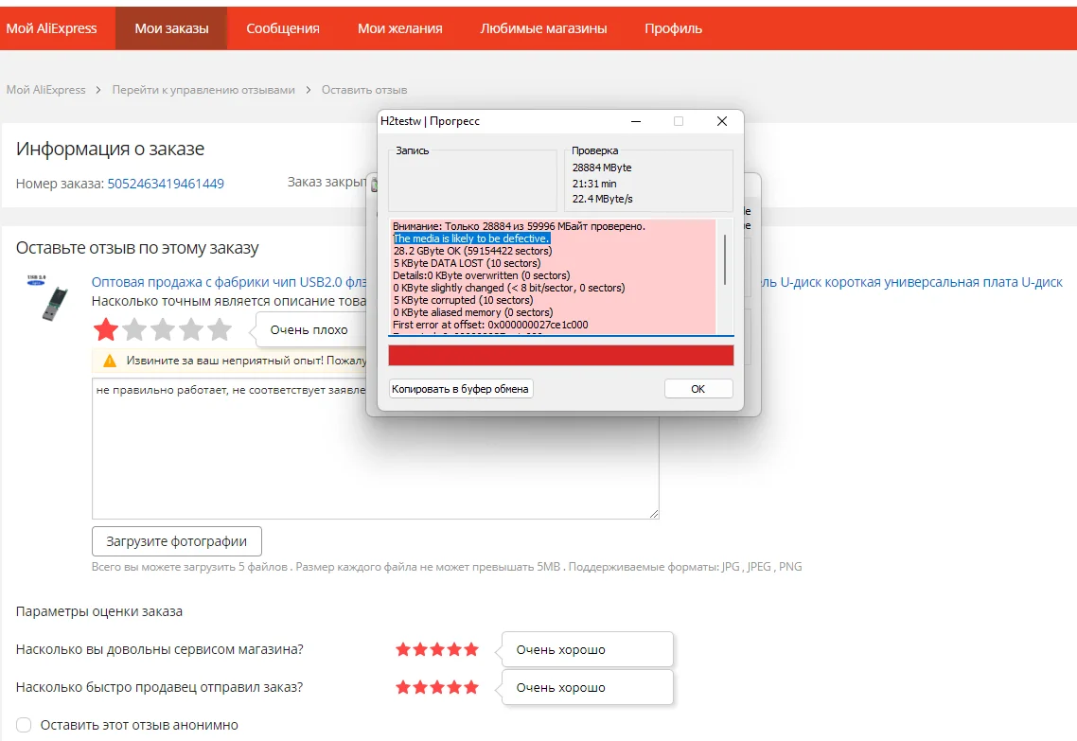
Task: Click the H2testw red progress bar
Action: [x=561, y=355]
